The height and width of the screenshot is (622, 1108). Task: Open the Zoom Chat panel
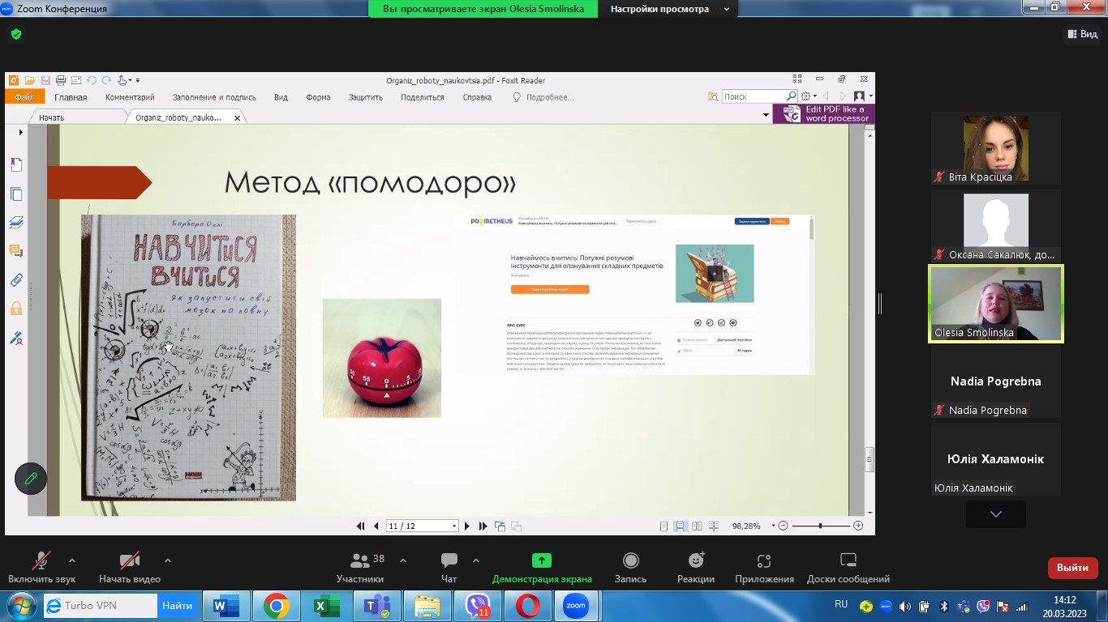pyautogui.click(x=449, y=567)
